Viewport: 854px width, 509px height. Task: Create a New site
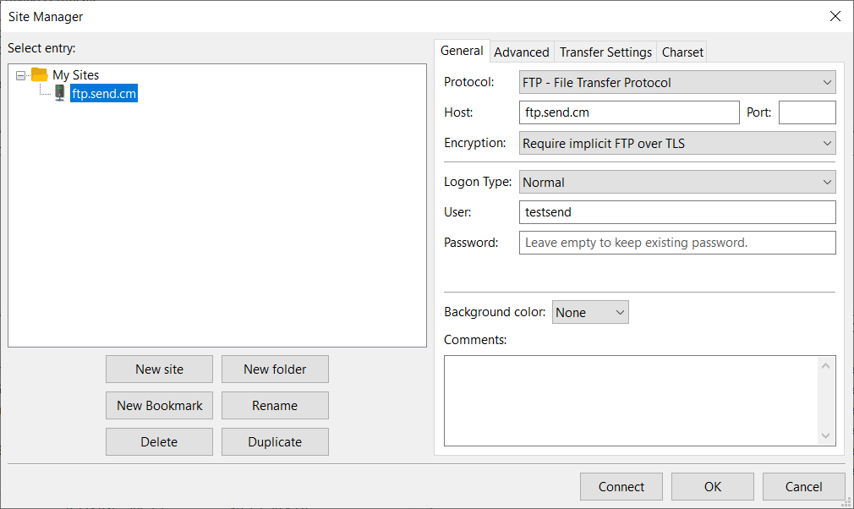(x=159, y=369)
